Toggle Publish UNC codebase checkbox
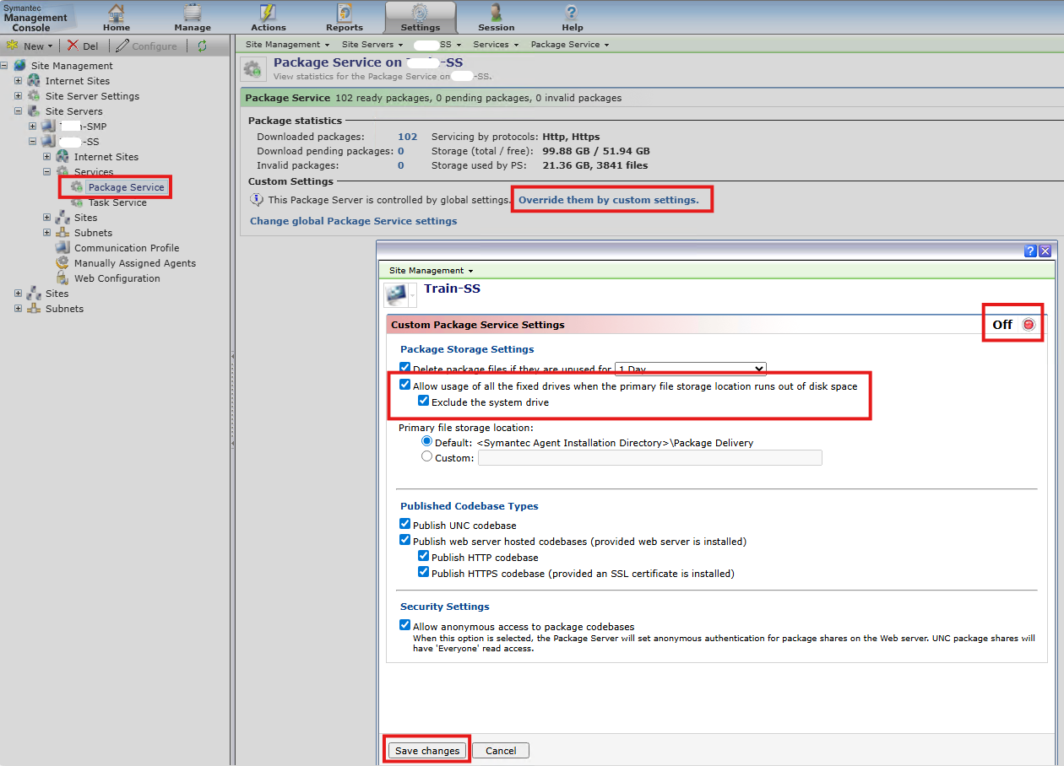This screenshot has height=766, width=1064. point(405,525)
